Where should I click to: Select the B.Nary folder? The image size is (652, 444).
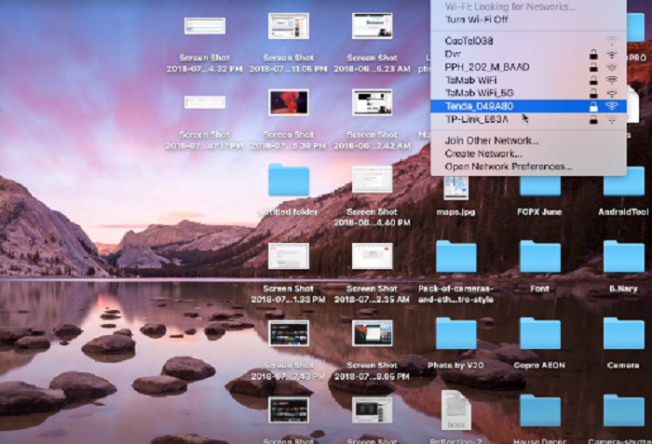tap(624, 257)
